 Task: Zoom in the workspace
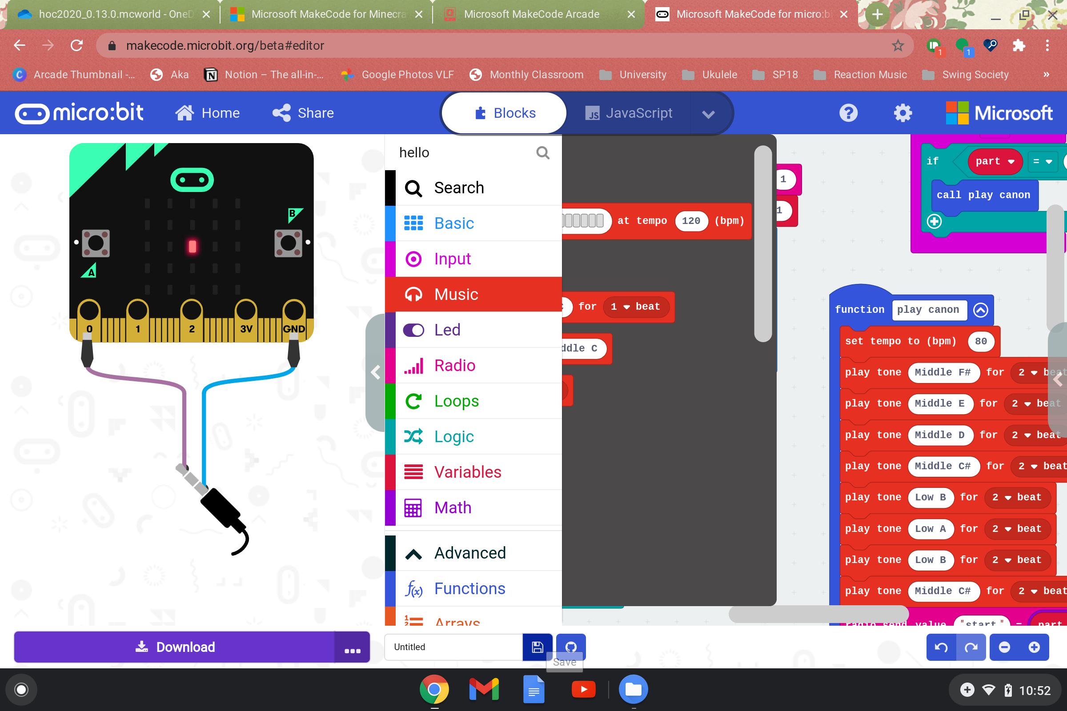tap(1035, 647)
